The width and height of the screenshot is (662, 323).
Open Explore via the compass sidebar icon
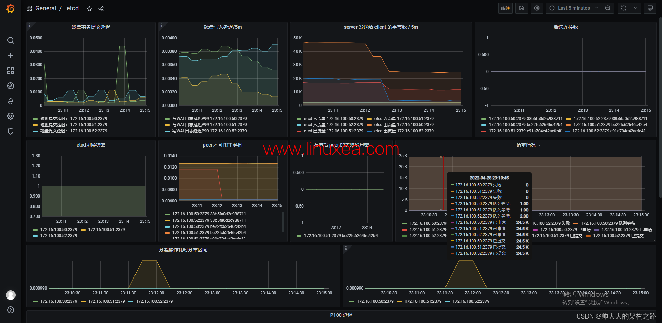[11, 86]
